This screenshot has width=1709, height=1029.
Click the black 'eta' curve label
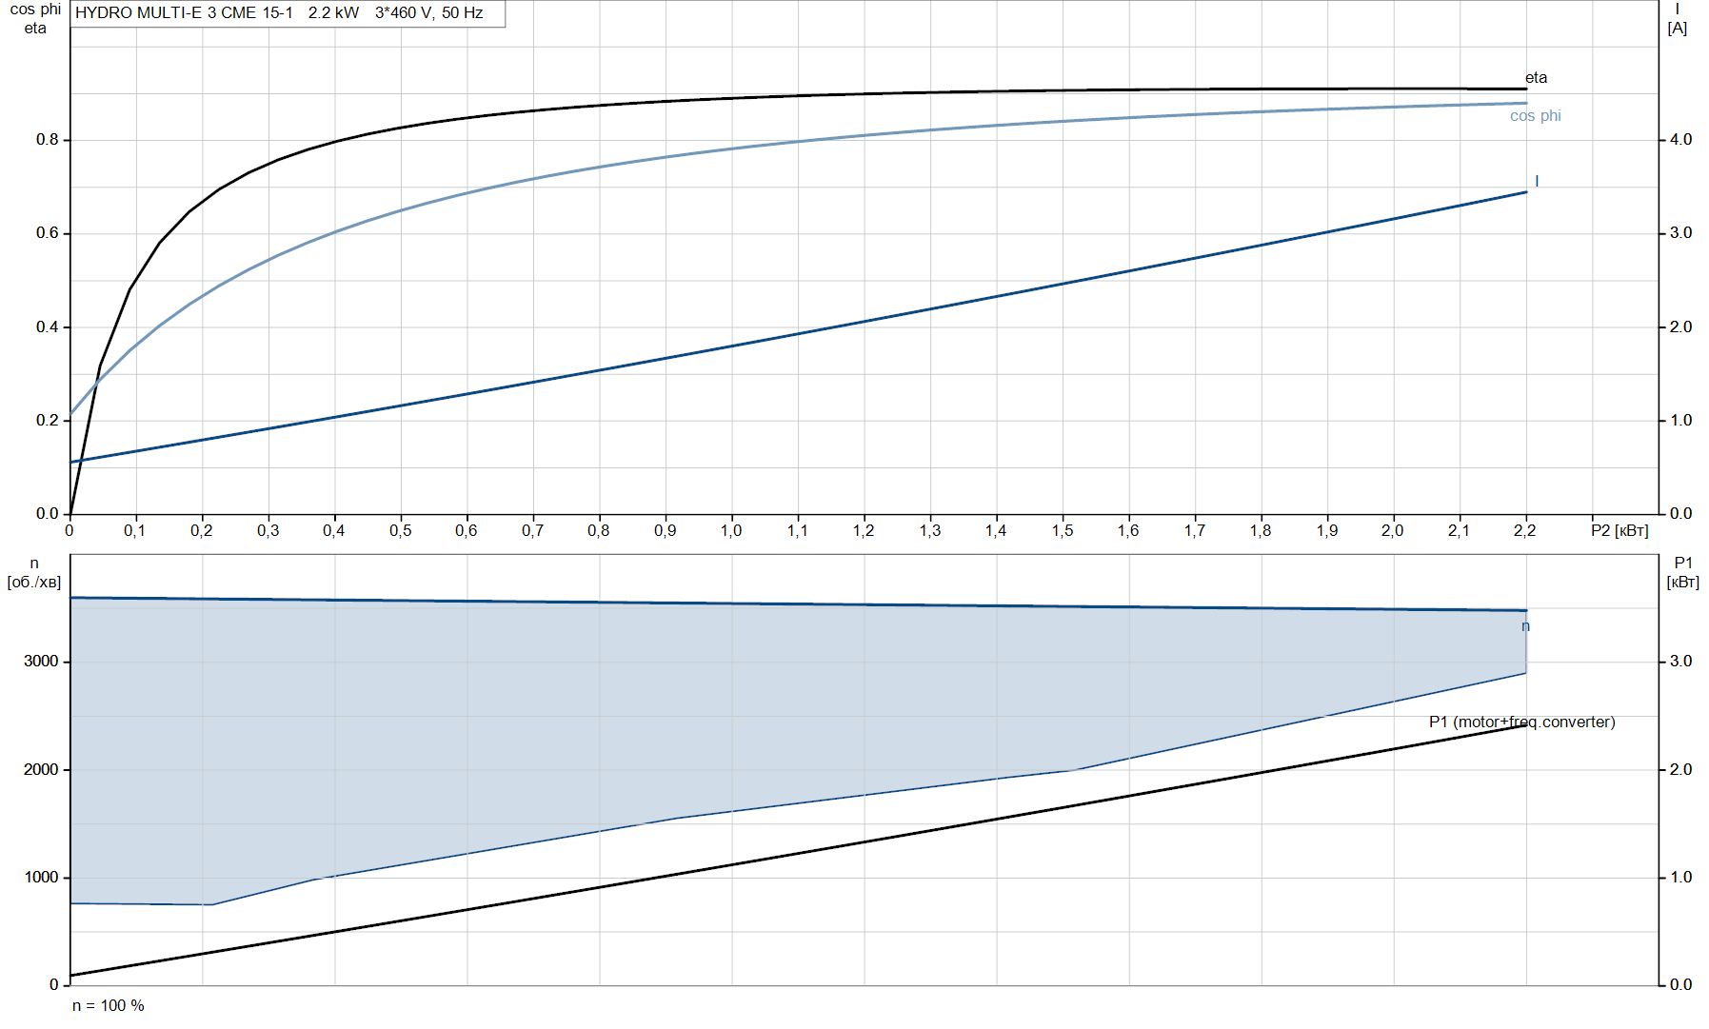[x=1536, y=78]
